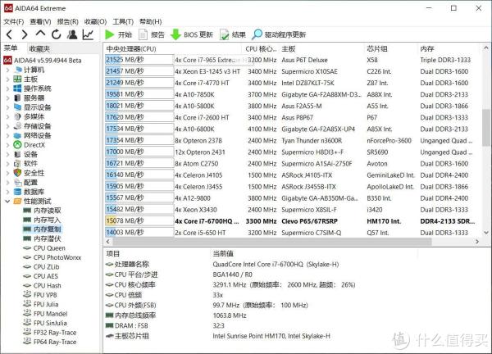Click the line graph icon in toolbar
The height and width of the screenshot is (354, 492).
pyautogui.click(x=89, y=34)
